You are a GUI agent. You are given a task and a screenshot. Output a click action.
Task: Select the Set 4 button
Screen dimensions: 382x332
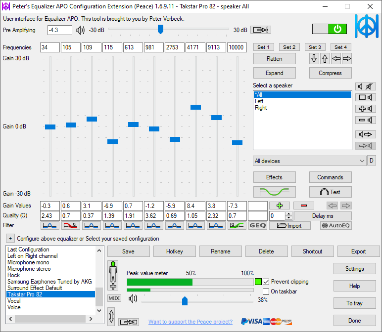(x=340, y=47)
